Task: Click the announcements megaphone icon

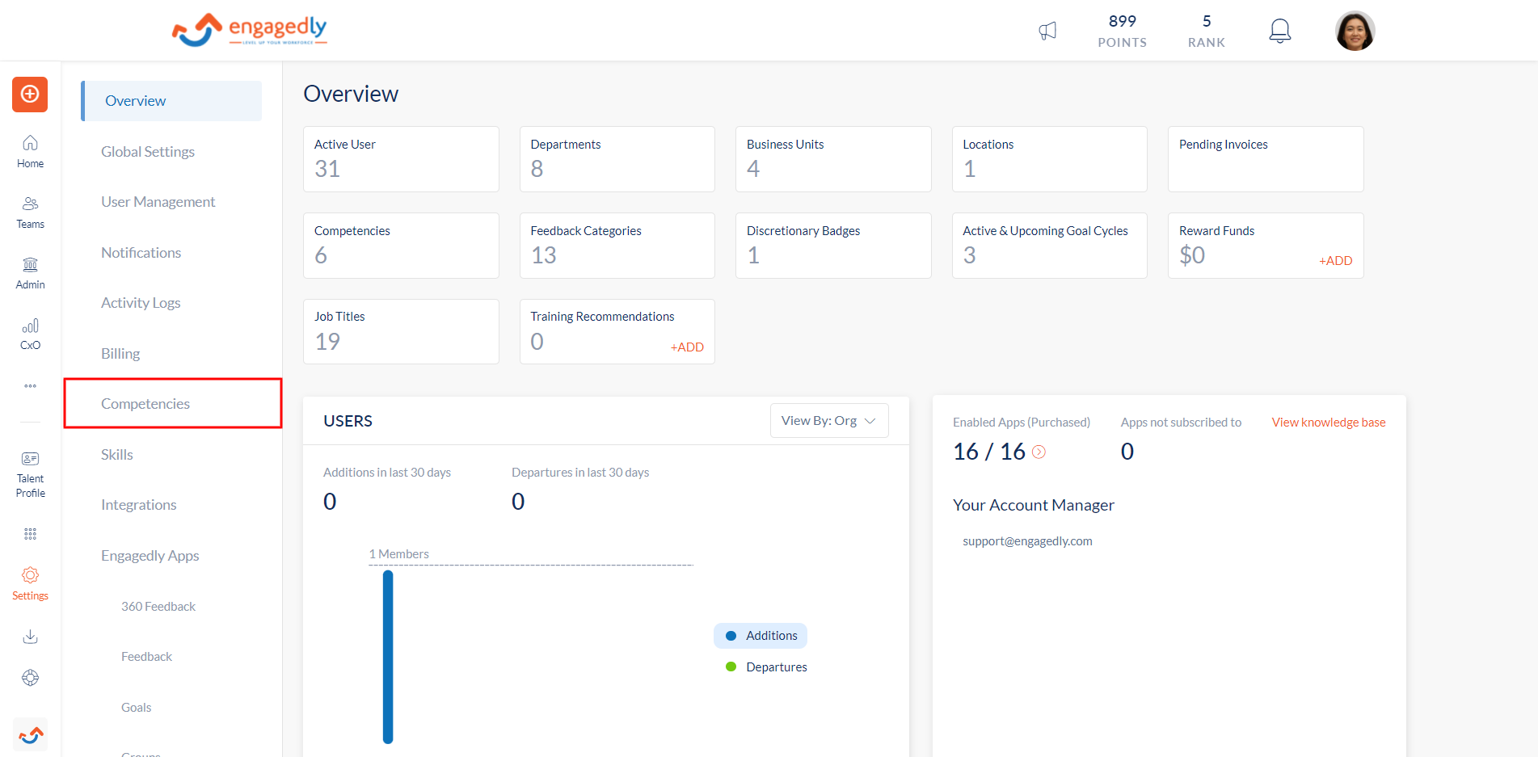Action: coord(1047,31)
